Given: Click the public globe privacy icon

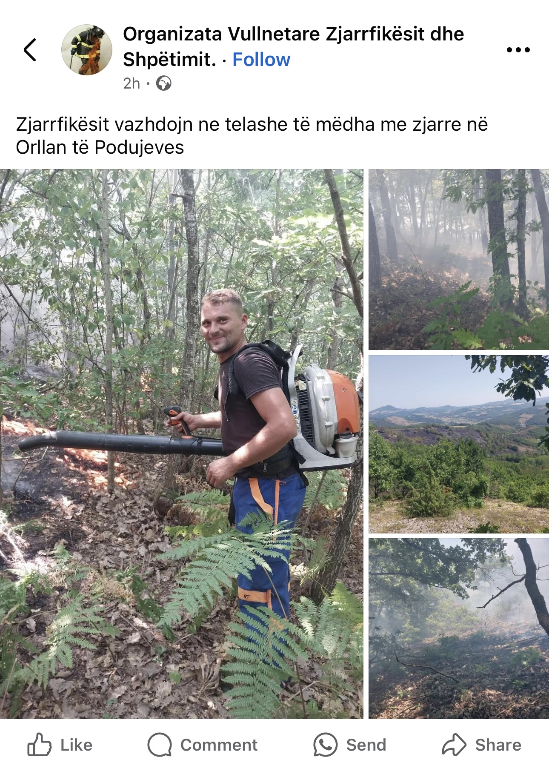Looking at the screenshot, I should coord(164,83).
